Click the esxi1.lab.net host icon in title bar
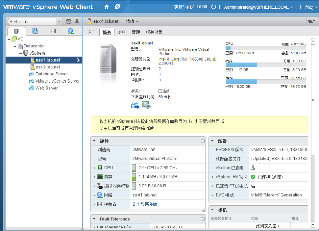 [x=89, y=21]
